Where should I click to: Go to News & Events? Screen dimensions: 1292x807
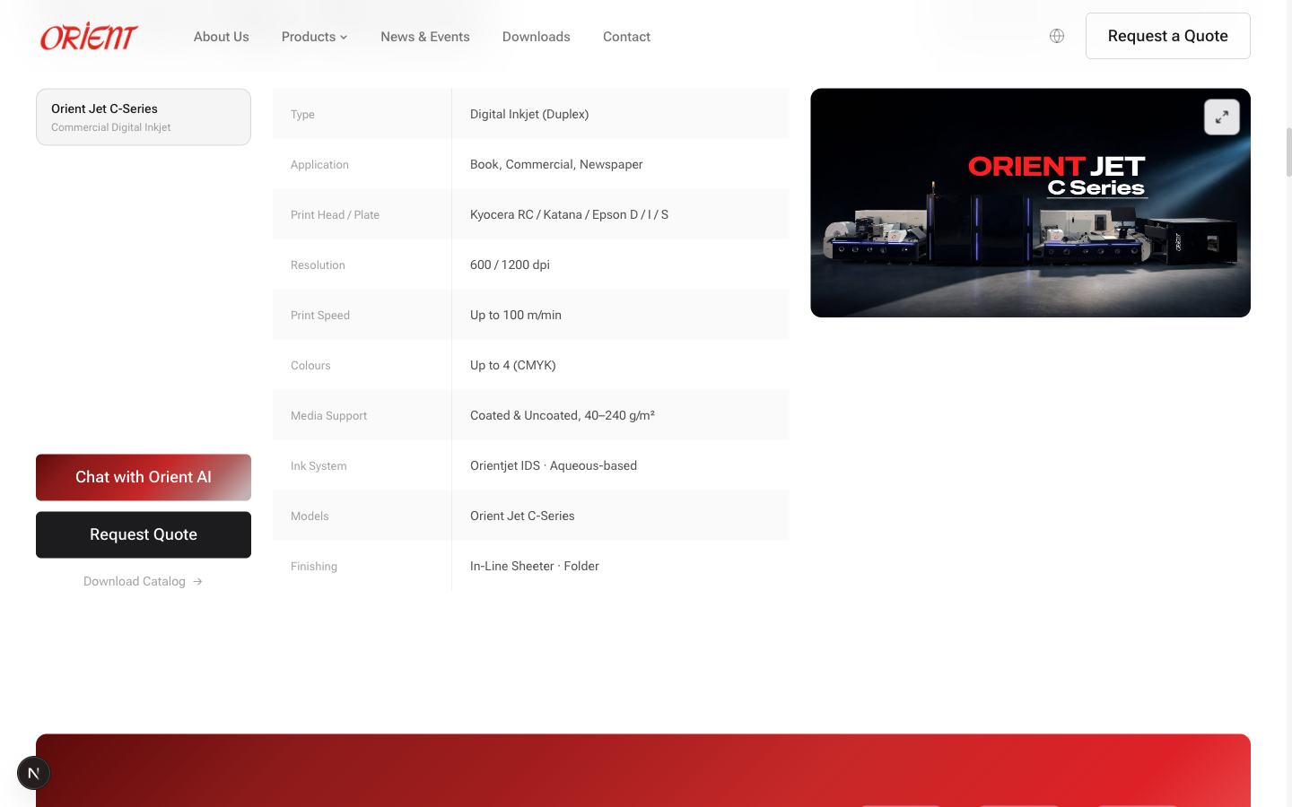point(424,37)
